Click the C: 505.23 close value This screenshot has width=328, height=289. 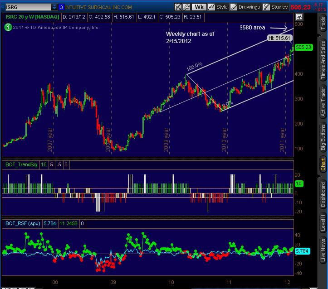pyautogui.click(x=170, y=17)
